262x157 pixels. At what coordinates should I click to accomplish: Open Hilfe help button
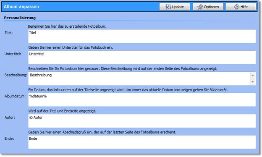click(241, 7)
